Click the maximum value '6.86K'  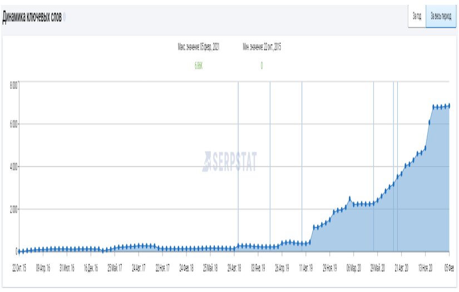[199, 66]
